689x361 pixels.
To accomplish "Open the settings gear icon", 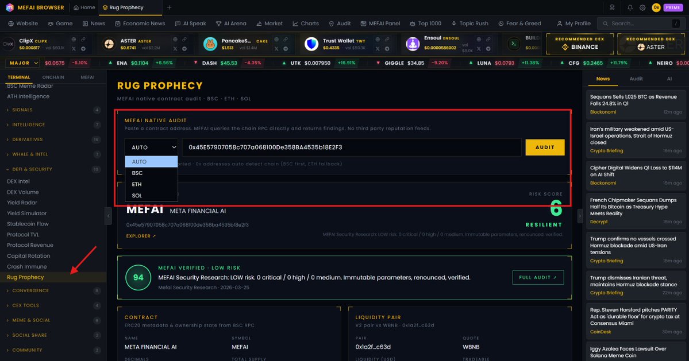I will tap(642, 7).
